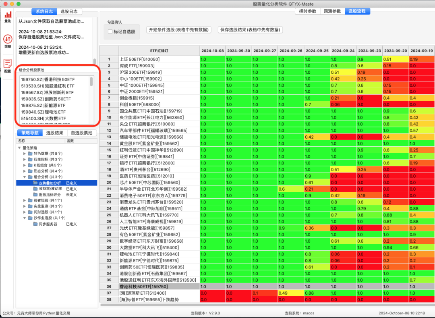Expand the K线组合 (共5个) tree node

pos(25,165)
